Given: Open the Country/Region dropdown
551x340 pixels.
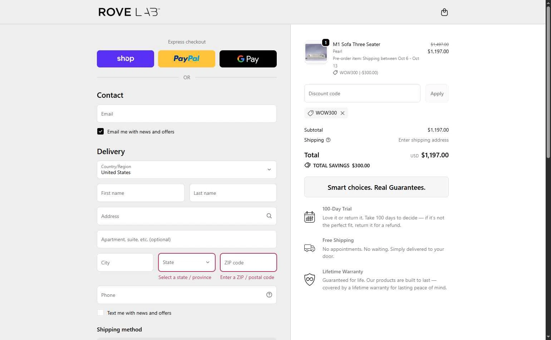Looking at the screenshot, I should coord(187,170).
